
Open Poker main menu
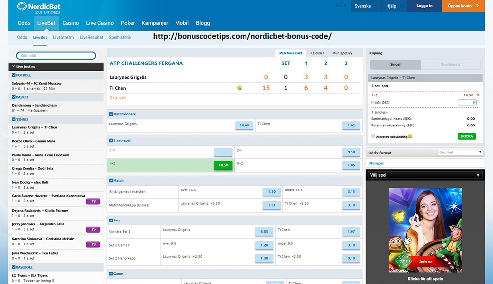(x=128, y=23)
